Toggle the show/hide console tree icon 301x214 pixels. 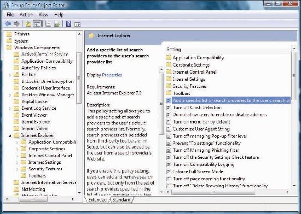(37, 24)
